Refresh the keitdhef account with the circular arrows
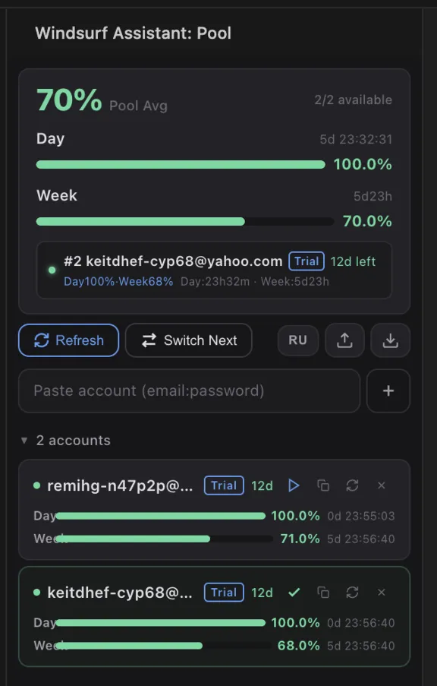This screenshot has width=437, height=686. (x=352, y=593)
